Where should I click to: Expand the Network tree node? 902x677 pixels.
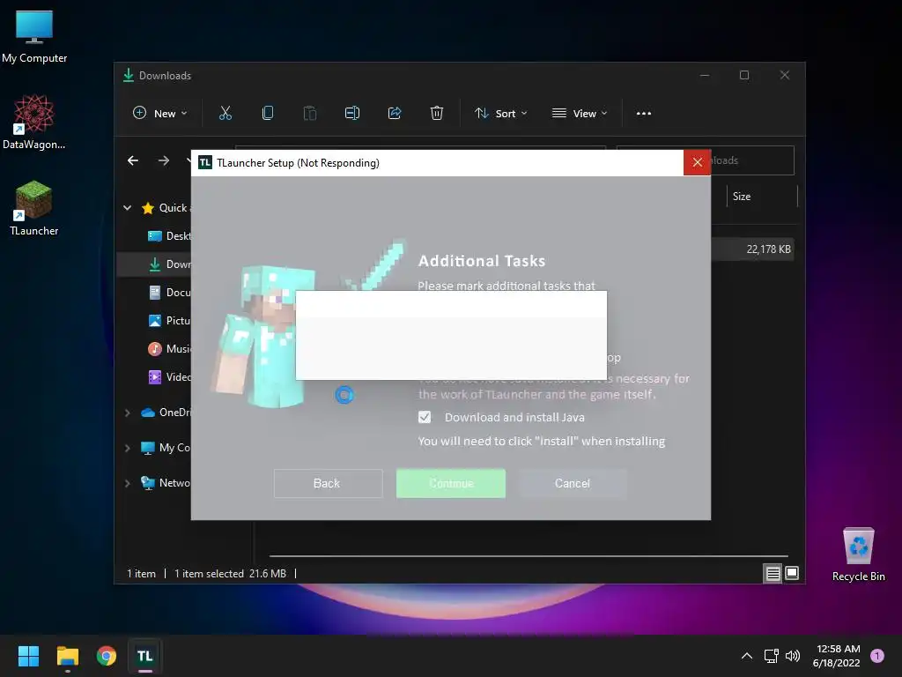coord(127,483)
